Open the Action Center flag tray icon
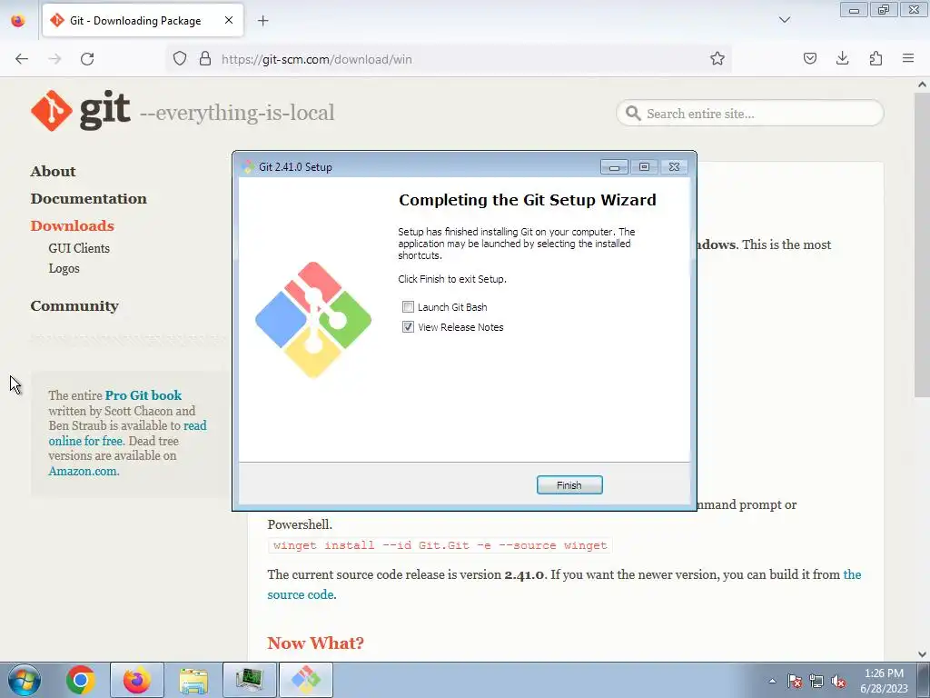 tap(794, 682)
